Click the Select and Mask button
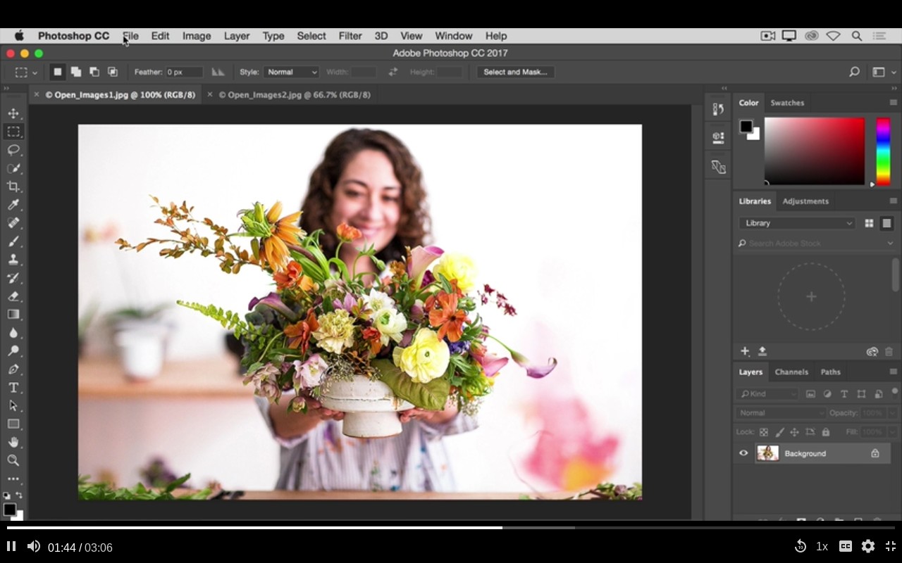Viewport: 902px width, 563px height. coord(515,72)
